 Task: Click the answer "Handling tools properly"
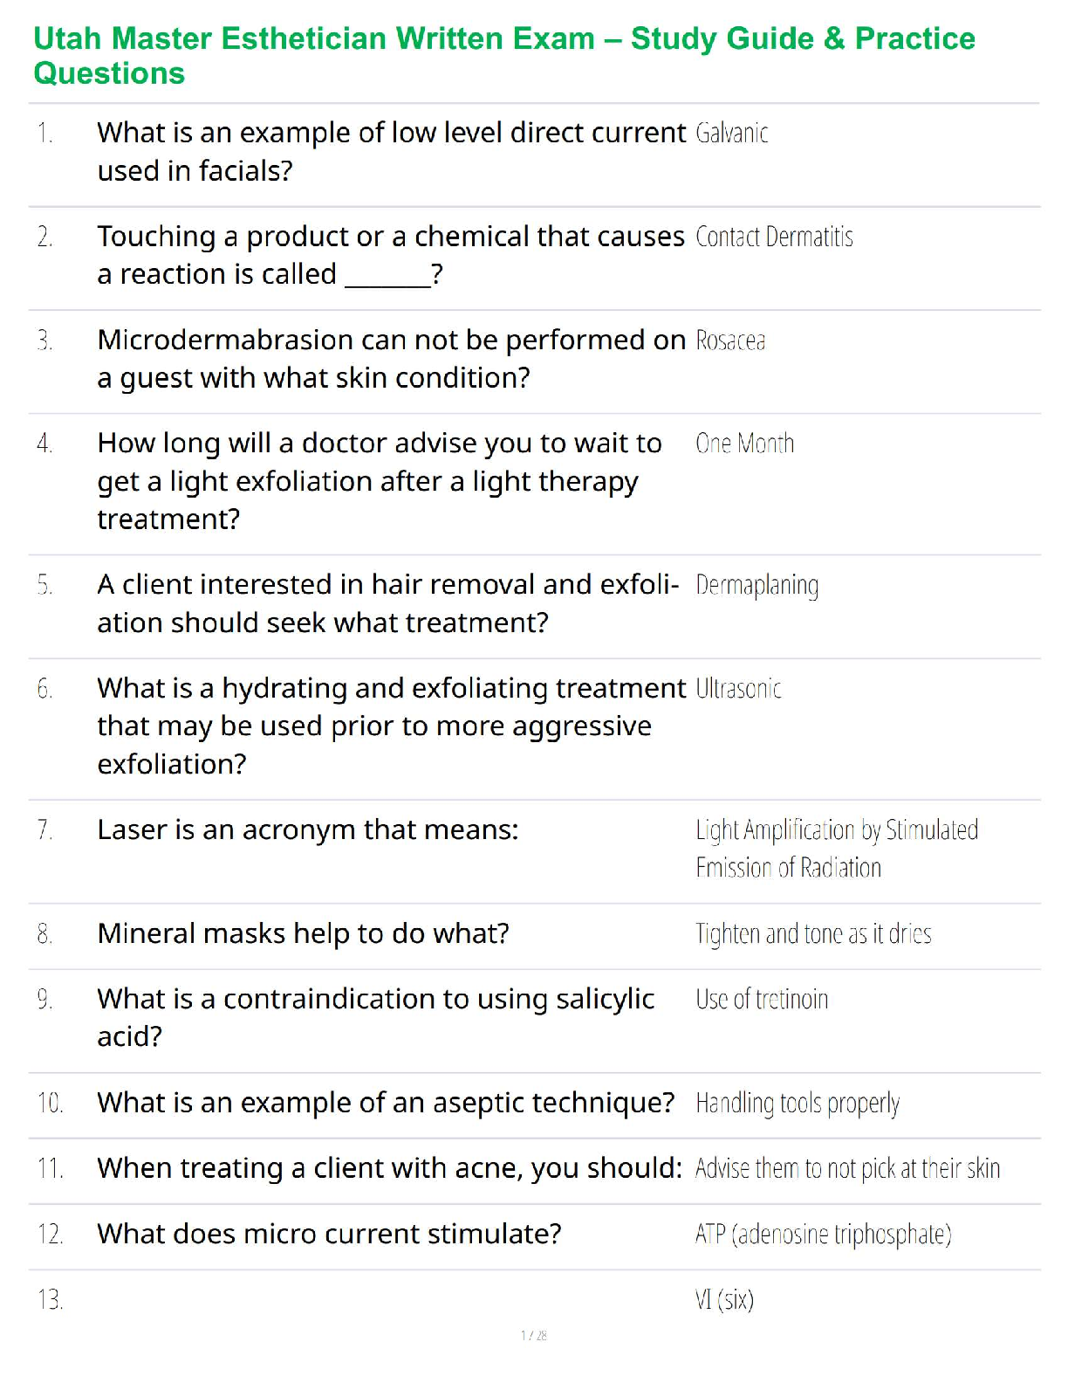[x=797, y=1104]
